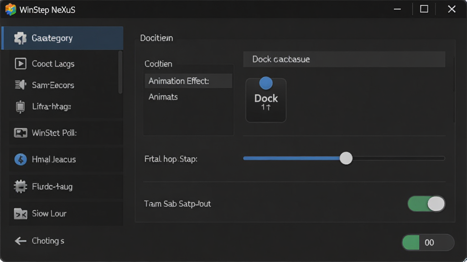This screenshot has width=467, height=262.
Task: Click the unfilled part of the slider track
Action: click(x=399, y=158)
